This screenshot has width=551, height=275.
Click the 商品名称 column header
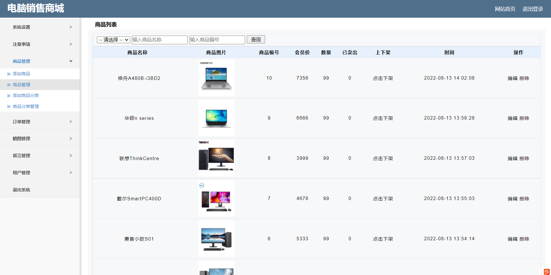point(137,52)
